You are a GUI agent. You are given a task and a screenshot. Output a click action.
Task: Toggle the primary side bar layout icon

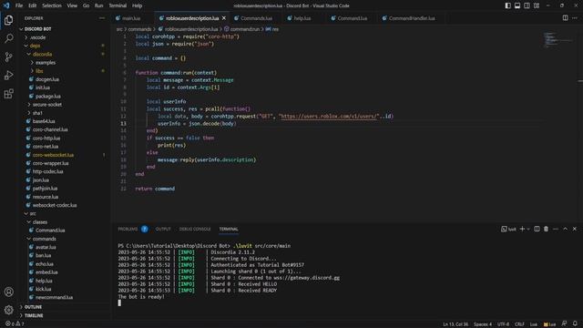click(508, 5)
